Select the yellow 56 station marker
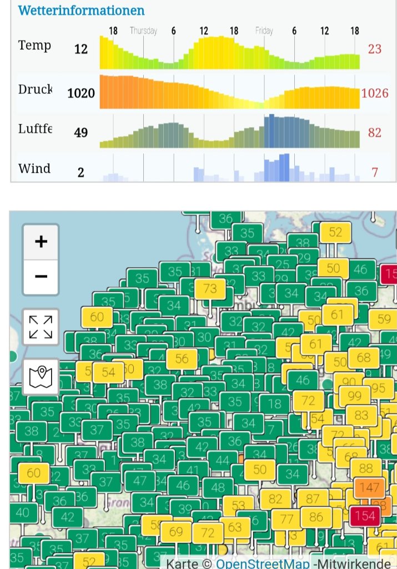Screen dimensions: 397x569 [182, 359]
